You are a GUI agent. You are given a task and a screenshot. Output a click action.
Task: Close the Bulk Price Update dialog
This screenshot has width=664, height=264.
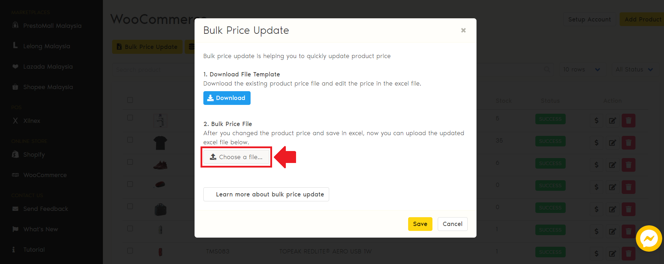coord(463,30)
